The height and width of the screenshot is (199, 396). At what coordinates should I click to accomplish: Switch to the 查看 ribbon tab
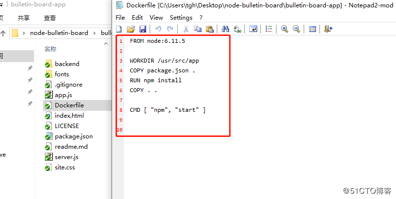pos(50,18)
